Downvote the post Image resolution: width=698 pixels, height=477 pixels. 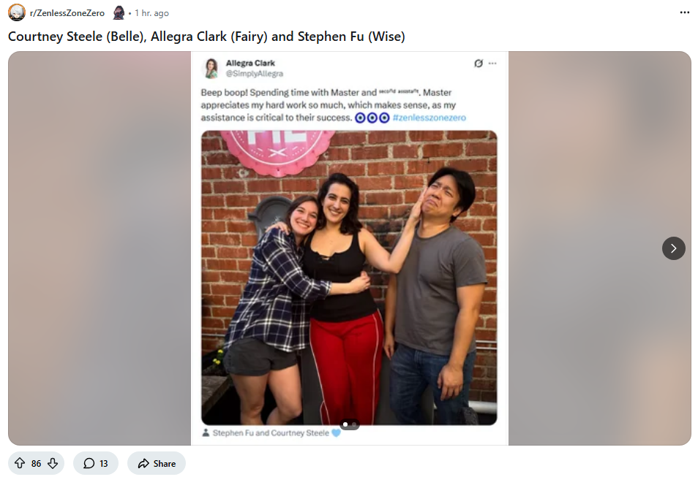pyautogui.click(x=53, y=463)
